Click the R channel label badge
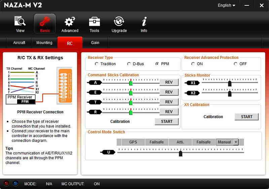 tap(95, 112)
